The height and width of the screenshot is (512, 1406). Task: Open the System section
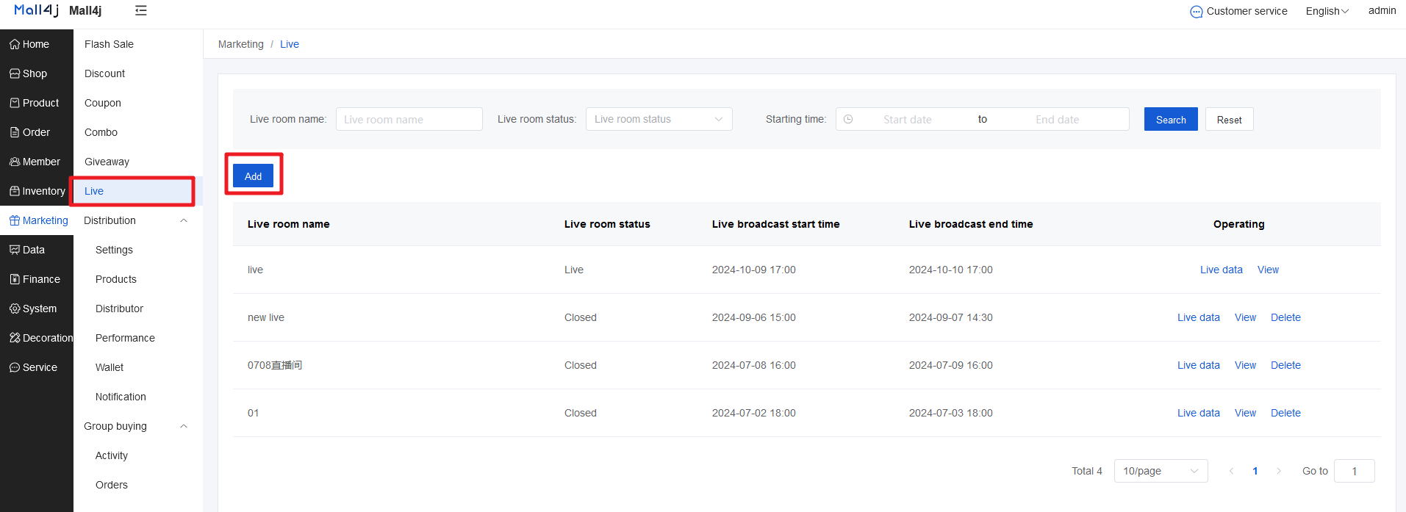[37, 309]
